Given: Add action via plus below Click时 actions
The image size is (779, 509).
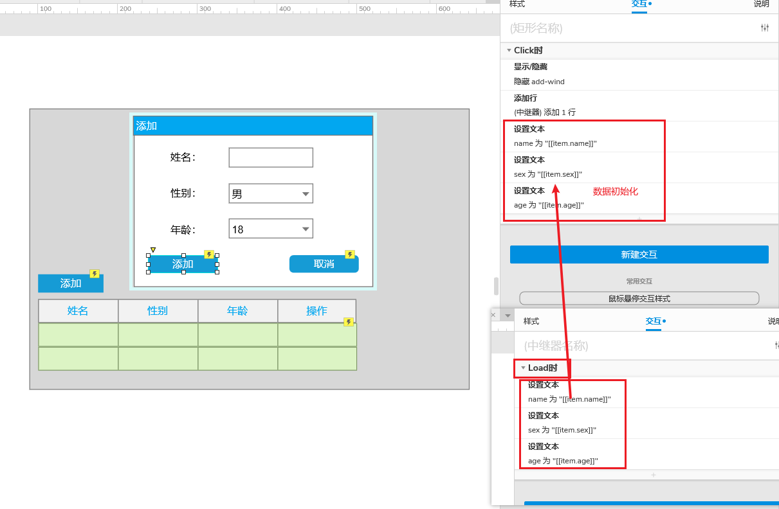Looking at the screenshot, I should click(639, 219).
